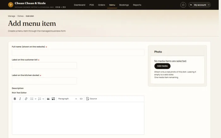Screen dimensions: 221x138
Task: Open the My account menu
Action: coord(200,5)
